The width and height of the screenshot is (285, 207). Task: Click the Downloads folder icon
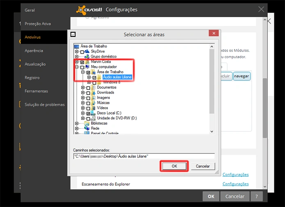click(x=93, y=92)
